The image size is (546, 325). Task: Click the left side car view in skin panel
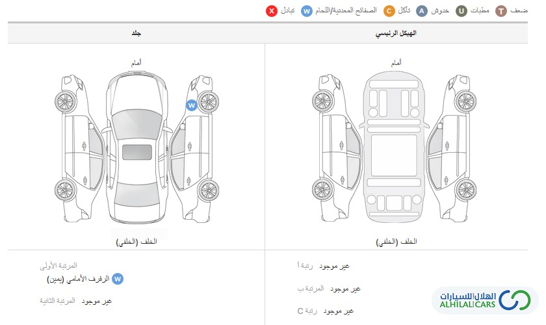tap(80, 148)
